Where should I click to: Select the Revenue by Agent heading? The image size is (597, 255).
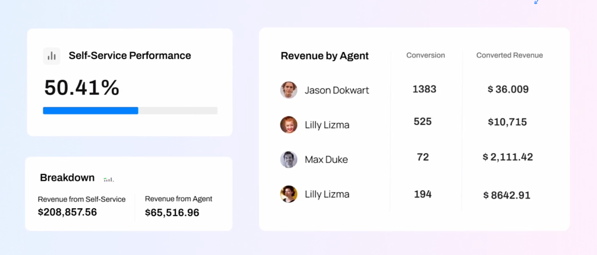[x=324, y=56]
